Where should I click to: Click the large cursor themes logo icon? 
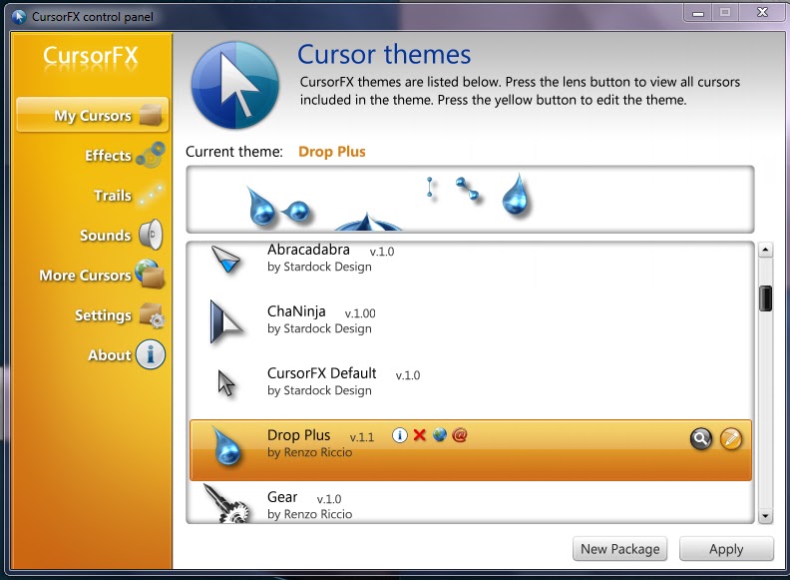234,85
